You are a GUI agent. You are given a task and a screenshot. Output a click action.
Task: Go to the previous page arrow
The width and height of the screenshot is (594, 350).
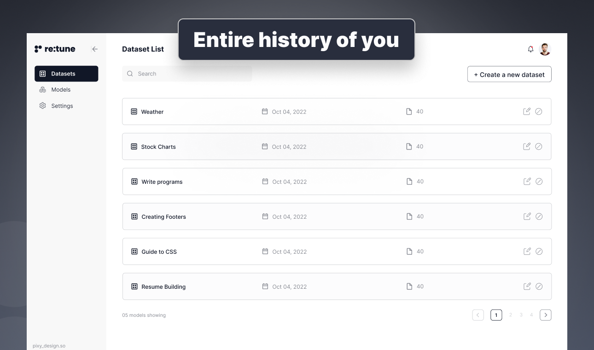478,315
